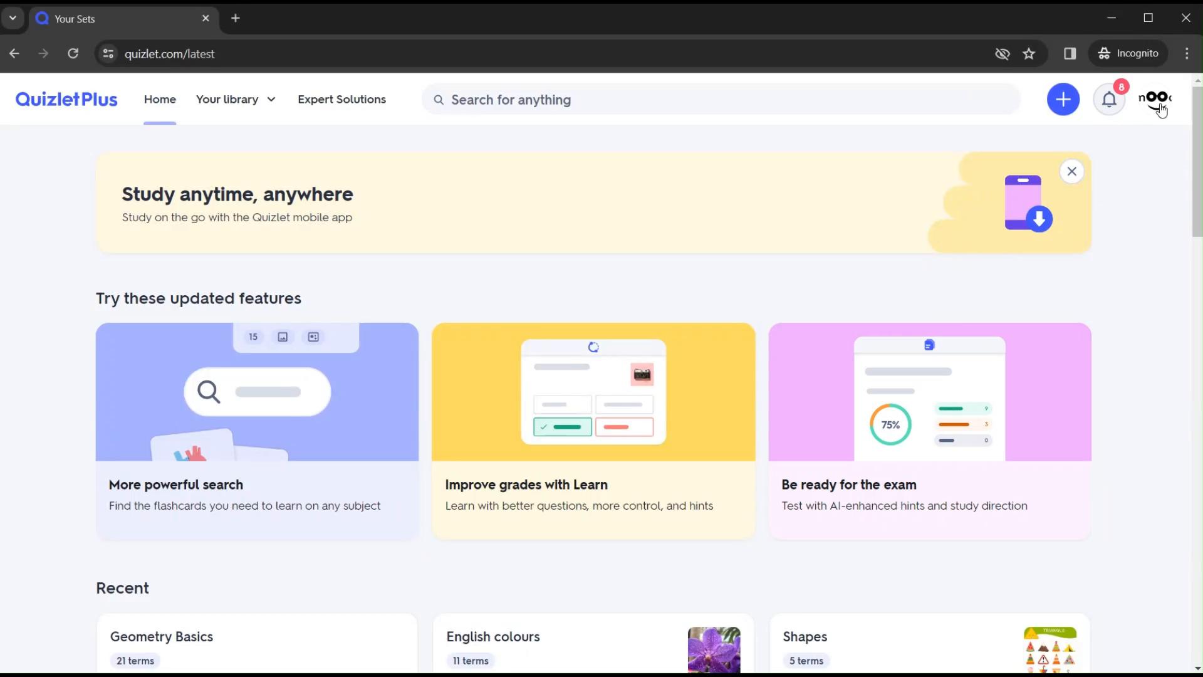Click the bookmark/favorite star icon
The image size is (1203, 677).
coord(1029,53)
